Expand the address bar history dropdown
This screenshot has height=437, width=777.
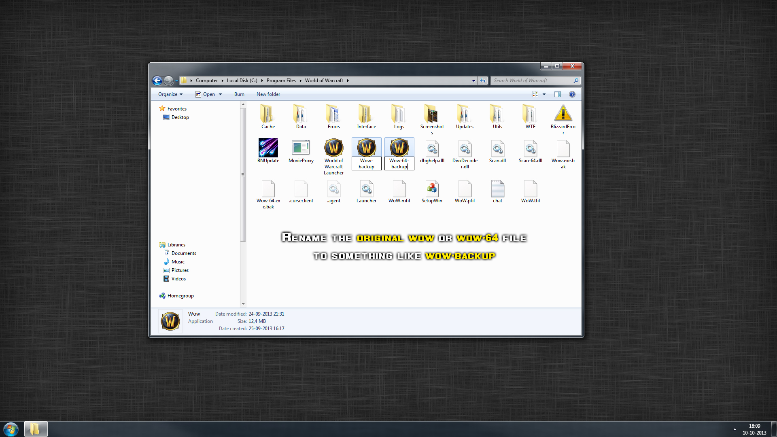[473, 81]
